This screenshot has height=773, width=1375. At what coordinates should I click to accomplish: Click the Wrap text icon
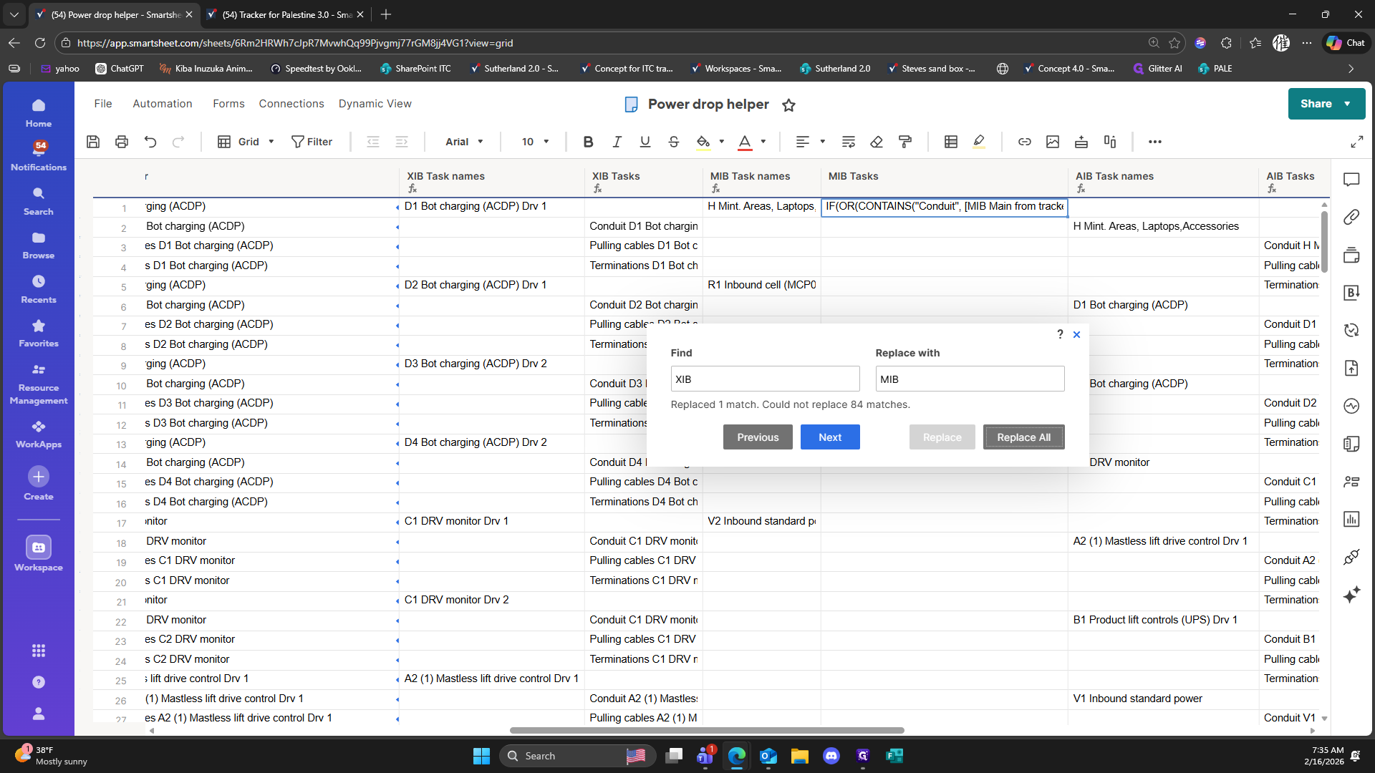pyautogui.click(x=849, y=142)
